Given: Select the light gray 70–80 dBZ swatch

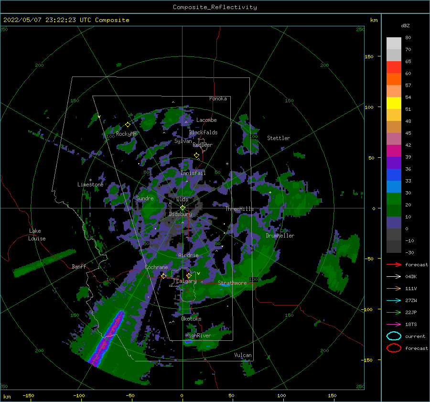Looking at the screenshot, I should (394, 43).
